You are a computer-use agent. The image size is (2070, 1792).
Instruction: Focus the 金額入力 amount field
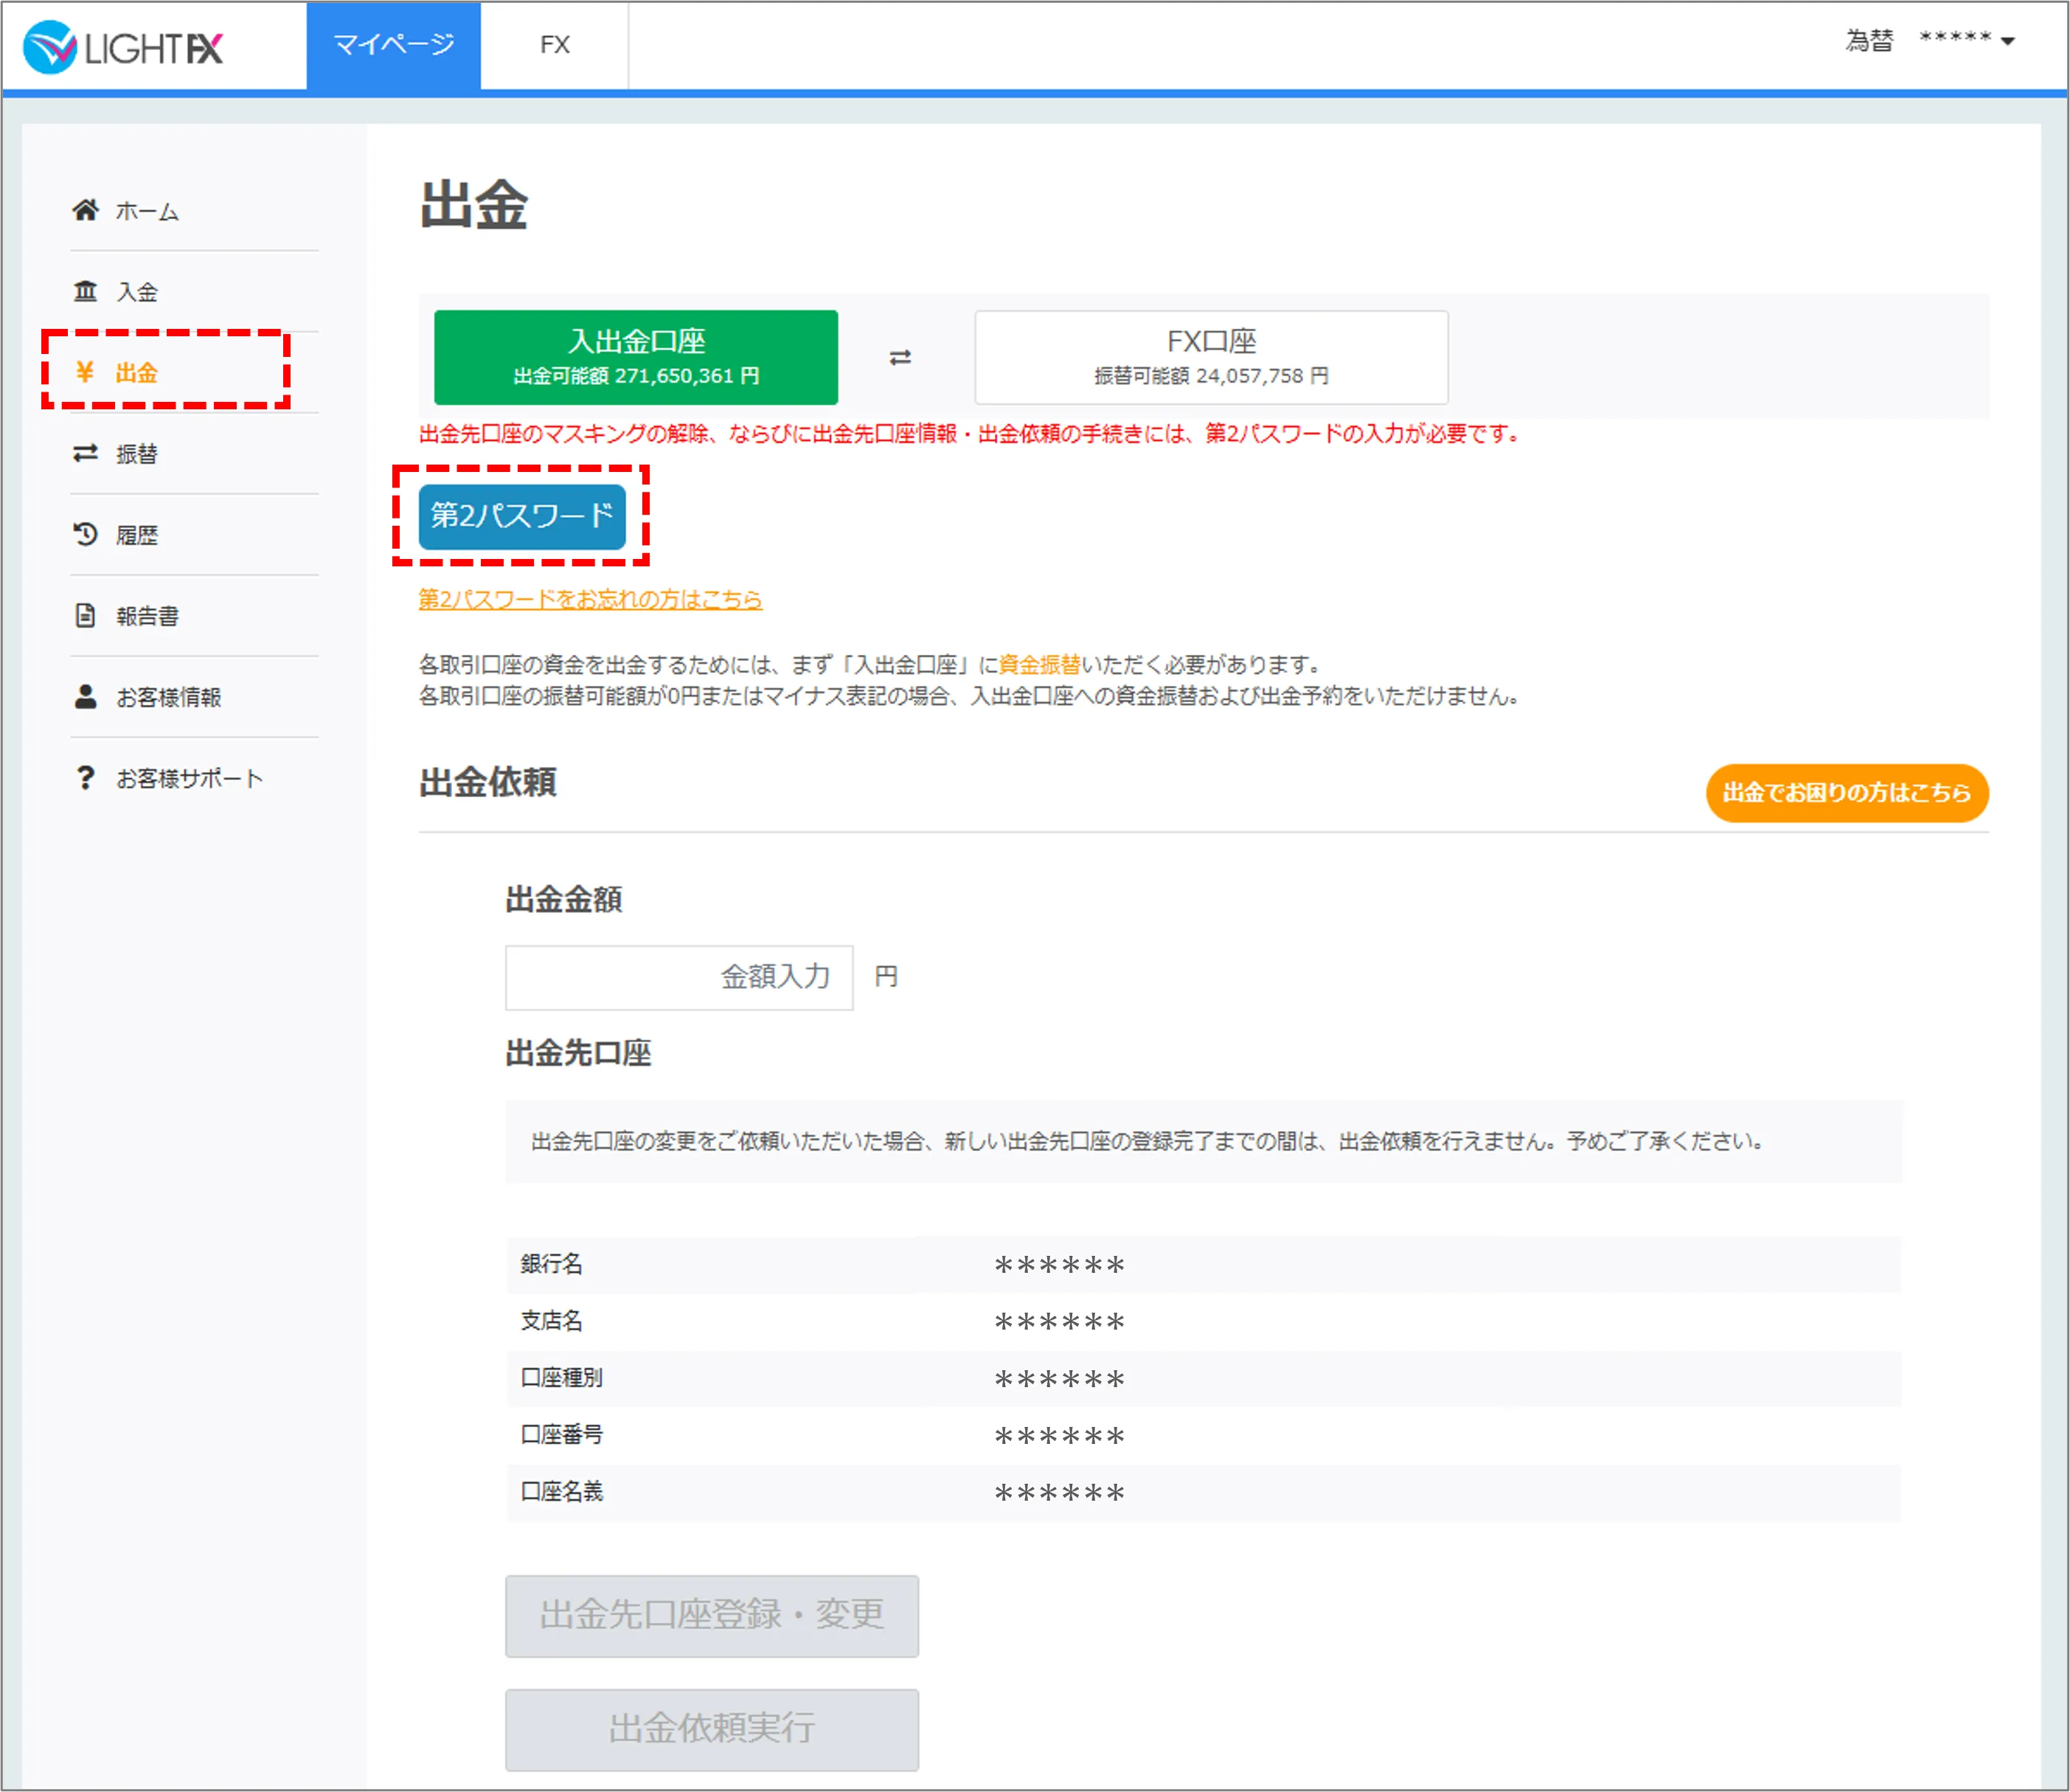tap(679, 977)
